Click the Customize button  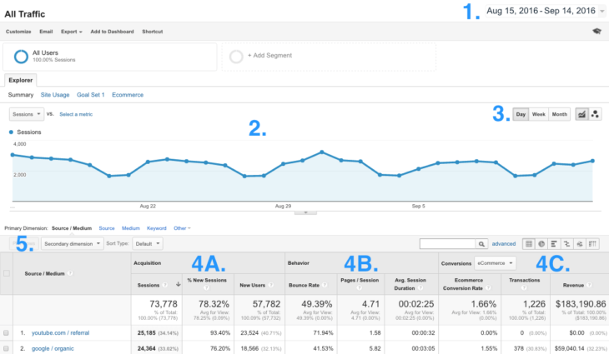pos(18,32)
